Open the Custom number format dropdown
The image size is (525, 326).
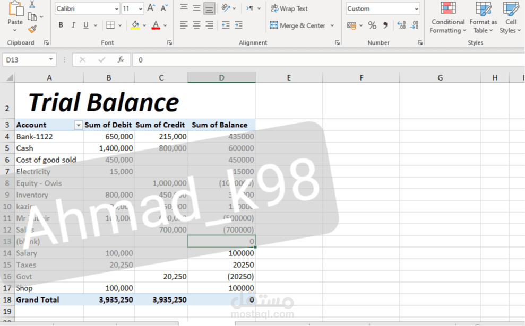click(x=416, y=8)
